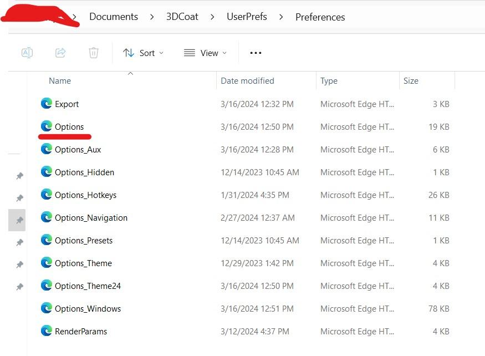Click the Edge icon beside Options_Hotkeys

(x=47, y=195)
